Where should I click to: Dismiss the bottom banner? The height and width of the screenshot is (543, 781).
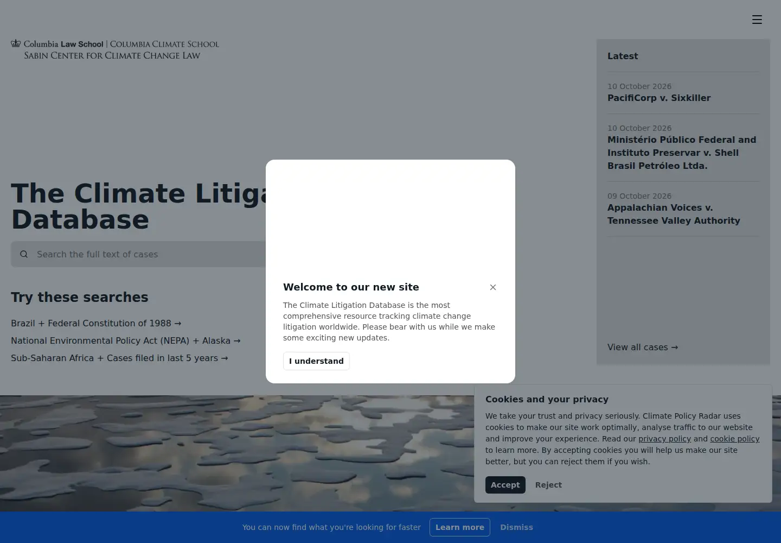point(516,527)
